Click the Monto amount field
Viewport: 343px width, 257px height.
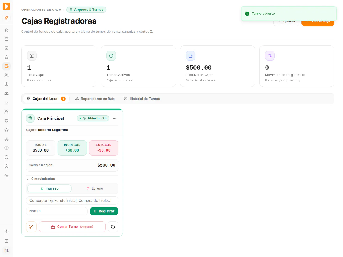tap(57, 211)
